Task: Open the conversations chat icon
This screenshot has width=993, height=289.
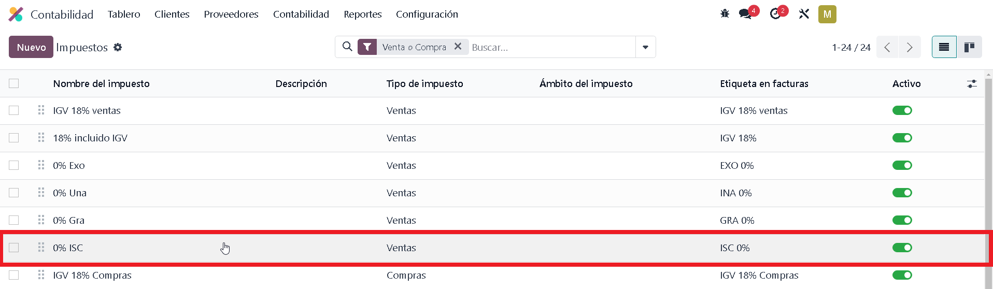Action: point(746,14)
